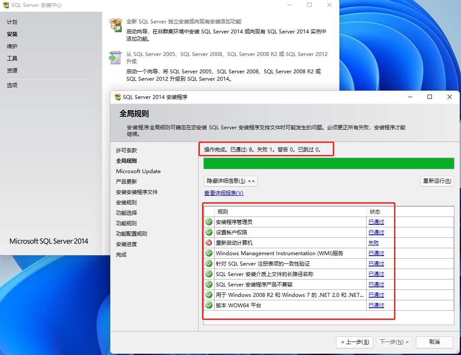
Task: Select 安装 in installation center sidebar
Action: [x=12, y=34]
